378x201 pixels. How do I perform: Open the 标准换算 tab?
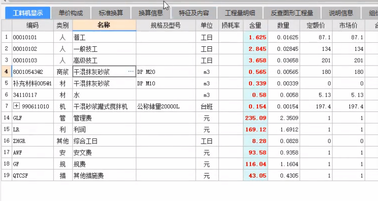pos(111,13)
